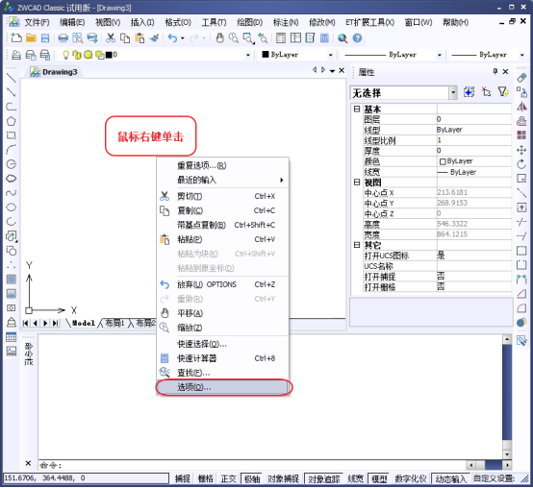The height and width of the screenshot is (488, 533).
Task: Expand the 最近的输入 submenu arrow
Action: [x=282, y=180]
